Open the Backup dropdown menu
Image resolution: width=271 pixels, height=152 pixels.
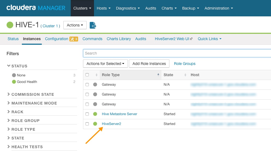click(190, 8)
